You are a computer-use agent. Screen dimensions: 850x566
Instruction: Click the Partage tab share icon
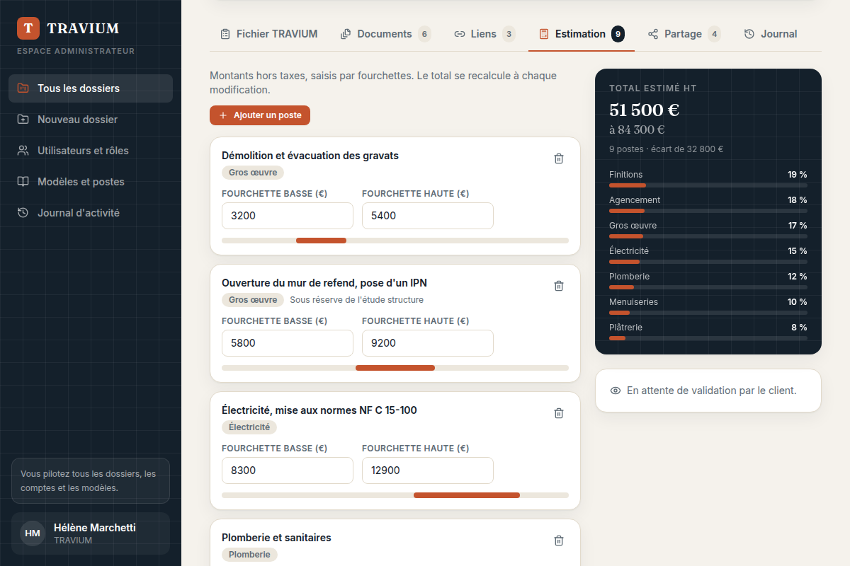pyautogui.click(x=653, y=34)
